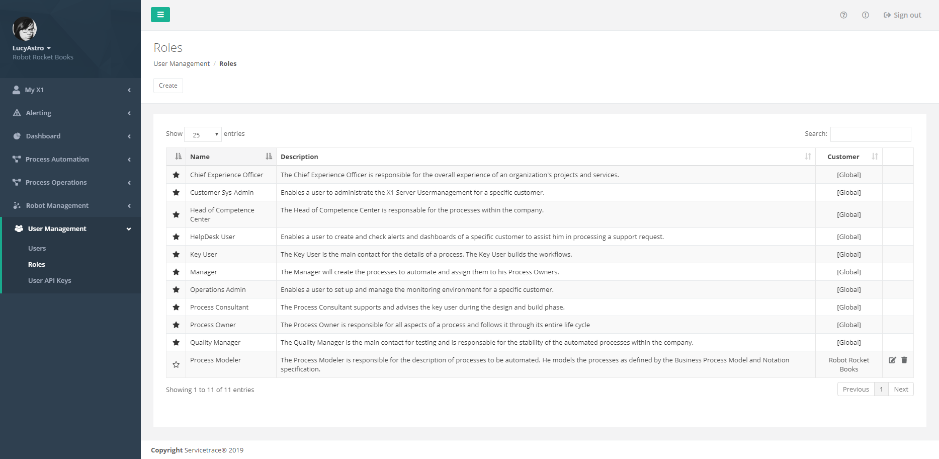Sort table by the Customer column header
Screen dimensions: 939x459
coord(849,157)
